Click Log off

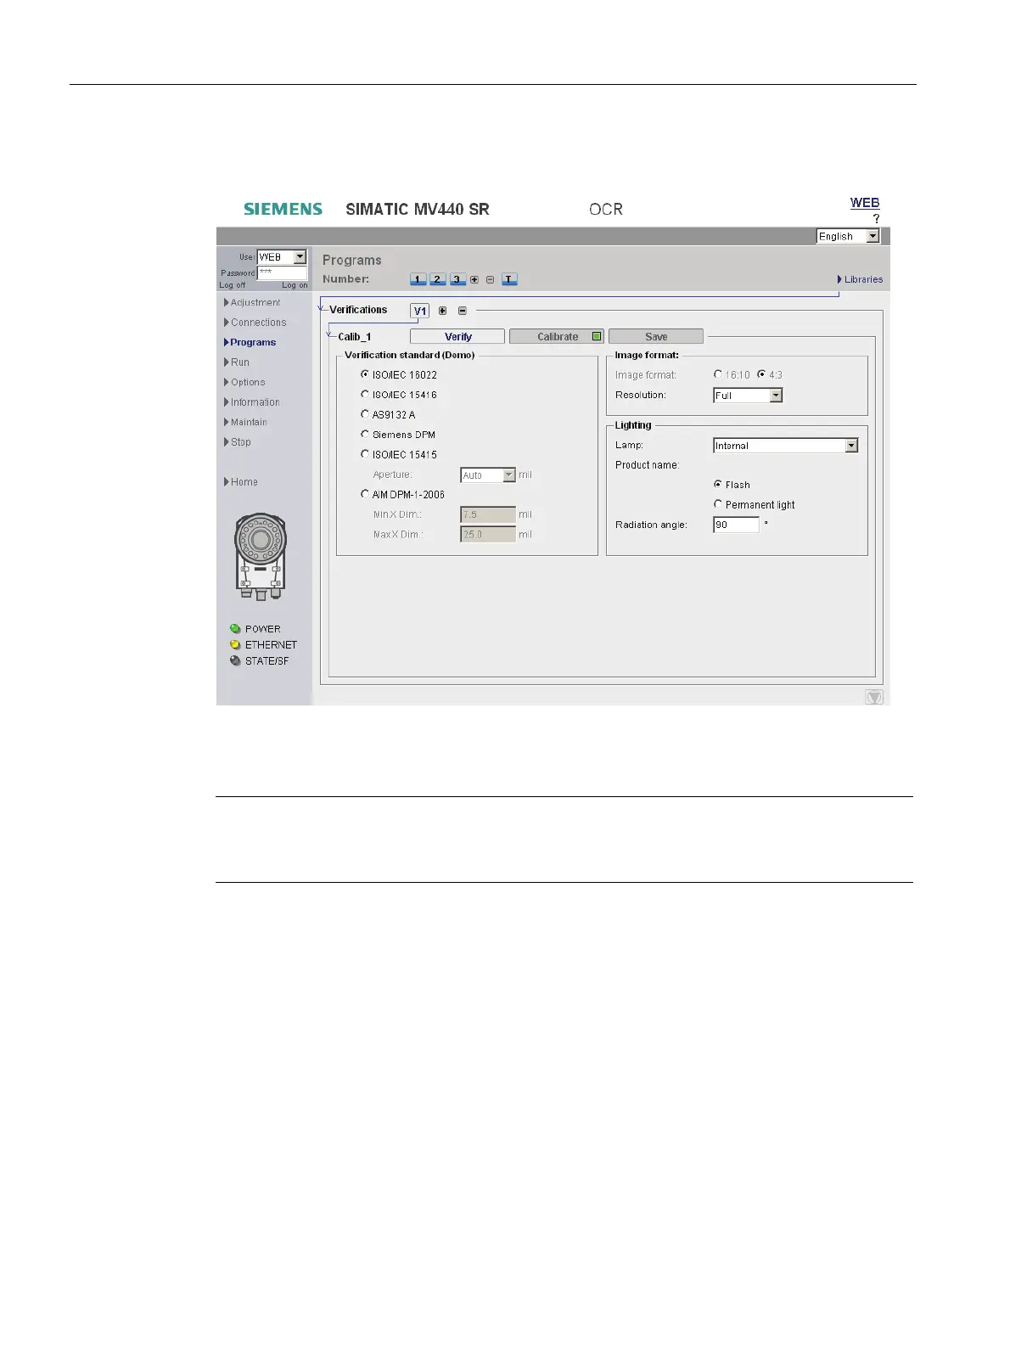pyautogui.click(x=232, y=285)
